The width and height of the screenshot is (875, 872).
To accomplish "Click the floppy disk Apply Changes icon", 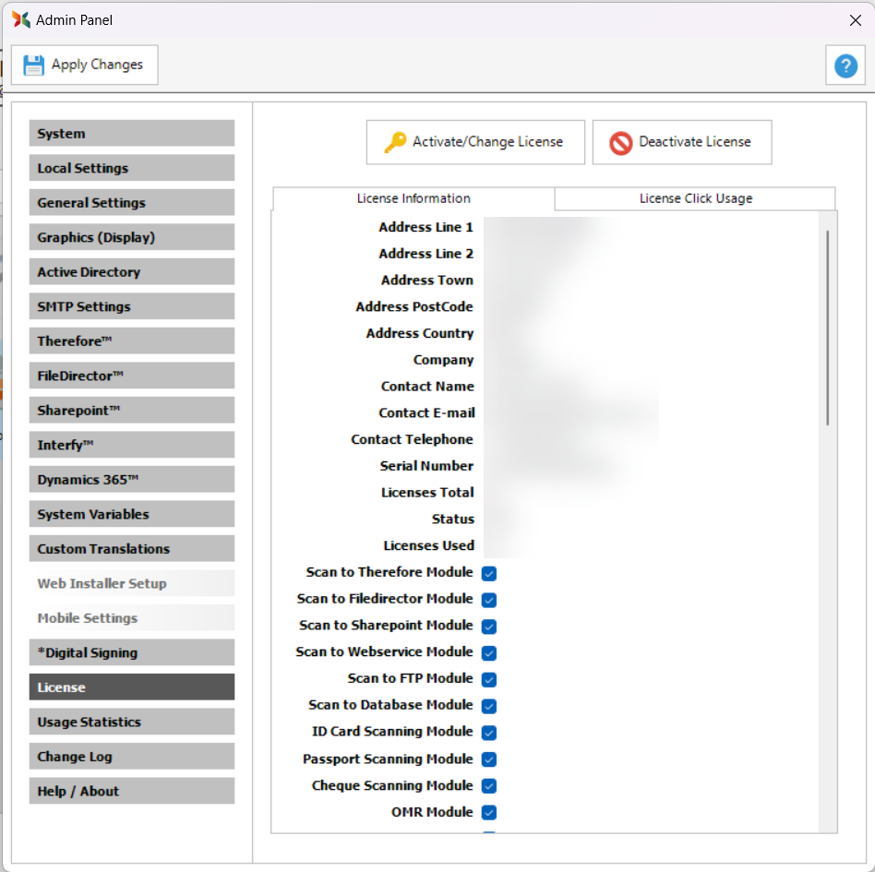I will [34, 66].
